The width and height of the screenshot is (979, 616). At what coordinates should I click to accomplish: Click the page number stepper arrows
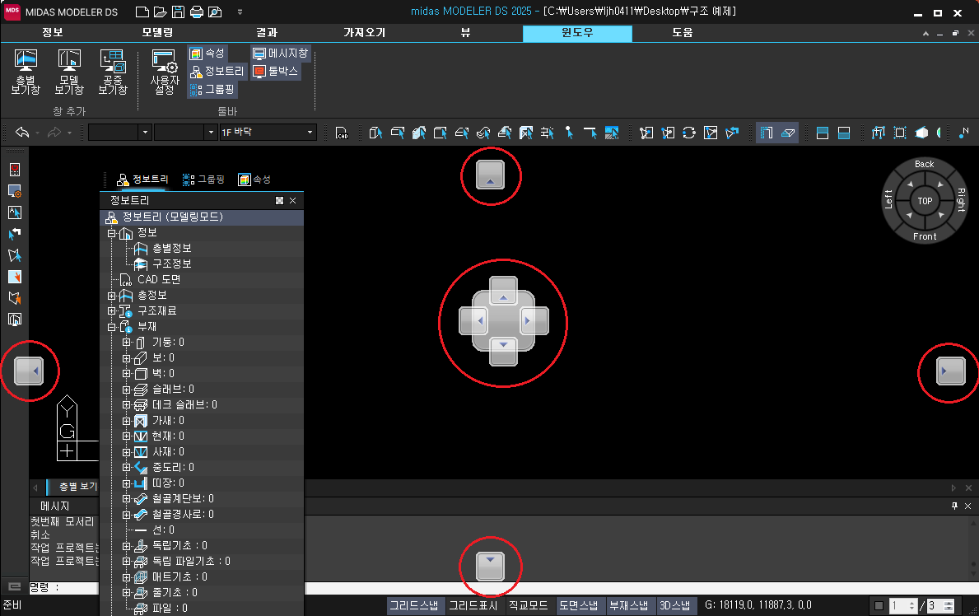click(912, 605)
